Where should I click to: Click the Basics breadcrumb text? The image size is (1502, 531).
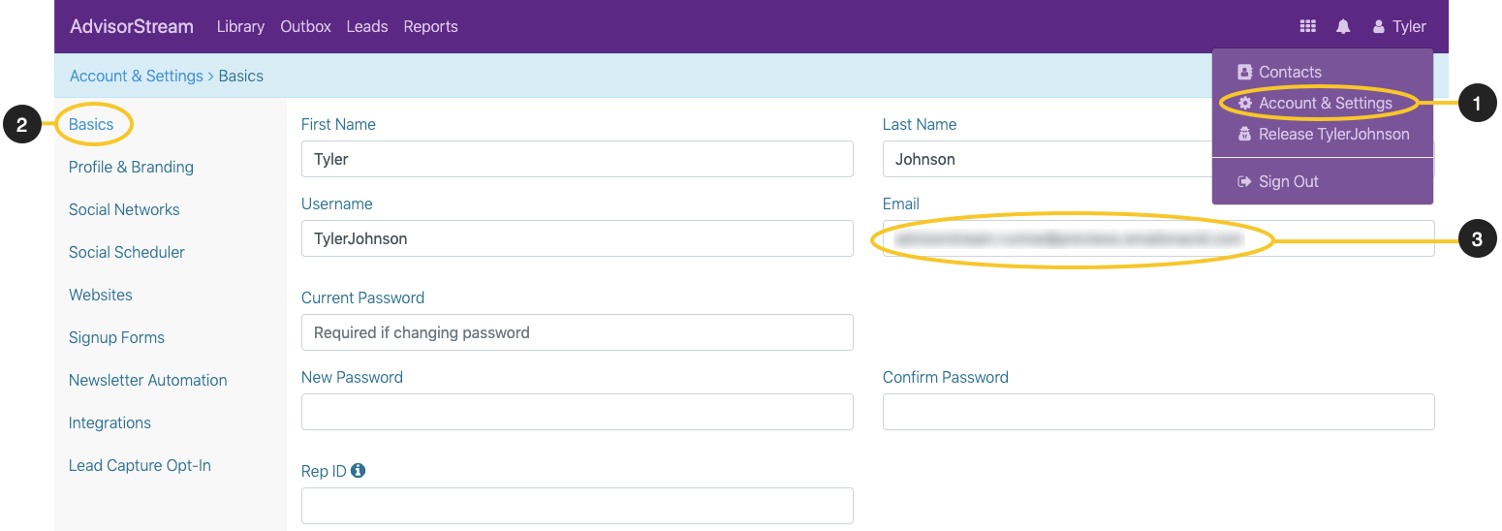pyautogui.click(x=241, y=76)
